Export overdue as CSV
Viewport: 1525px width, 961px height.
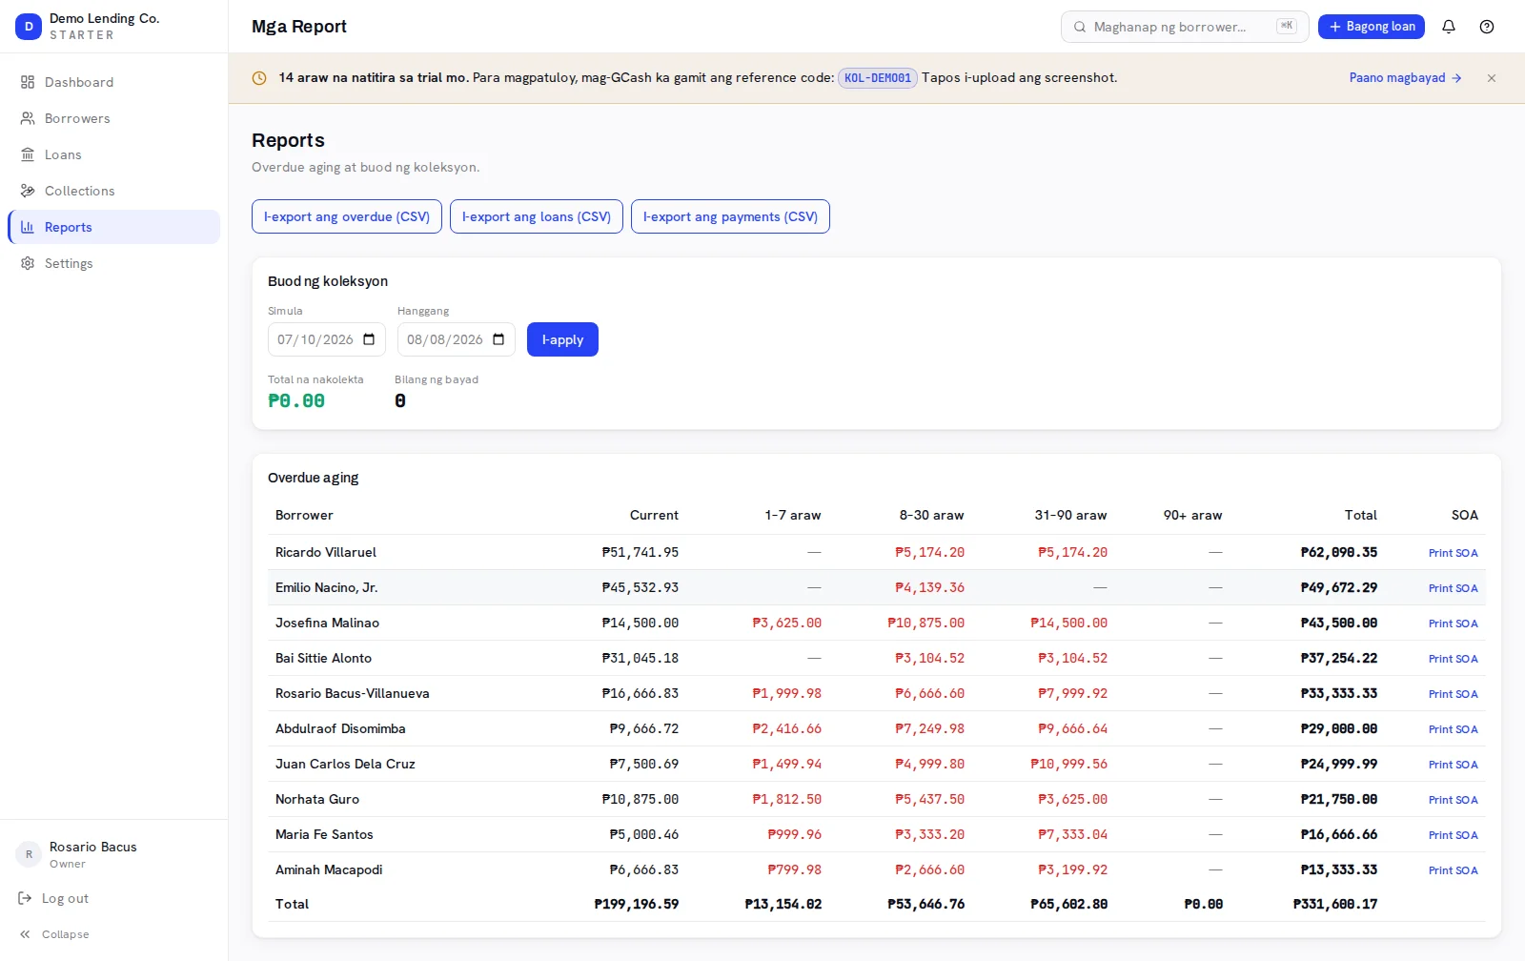point(347,216)
